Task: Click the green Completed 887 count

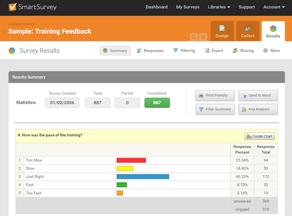Action: 157,103
